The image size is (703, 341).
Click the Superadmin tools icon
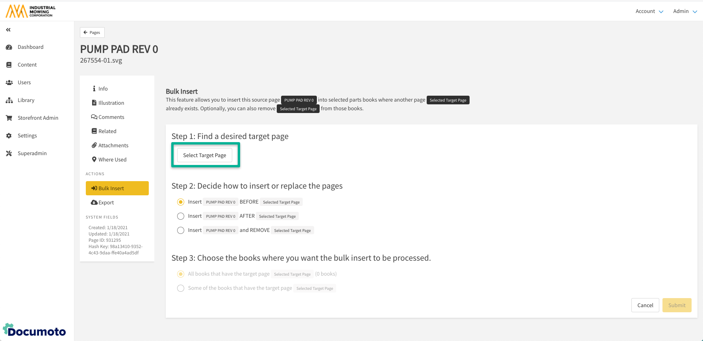point(9,154)
